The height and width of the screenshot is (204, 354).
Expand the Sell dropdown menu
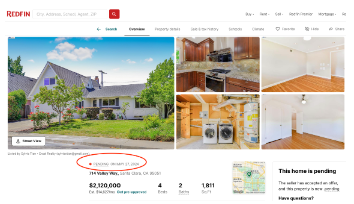tap(279, 14)
